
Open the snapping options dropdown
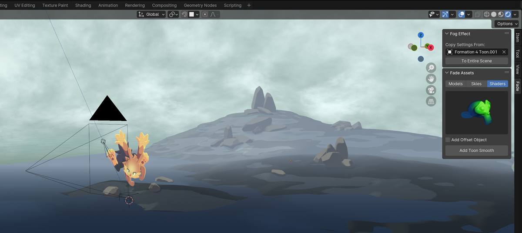tap(194, 14)
